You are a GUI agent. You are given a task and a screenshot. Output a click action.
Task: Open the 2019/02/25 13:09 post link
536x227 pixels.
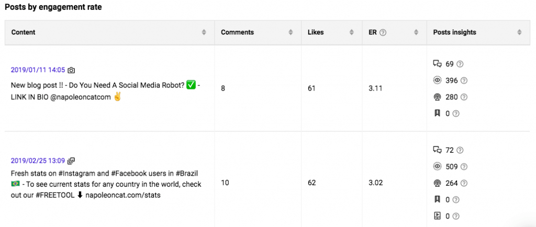pos(38,161)
